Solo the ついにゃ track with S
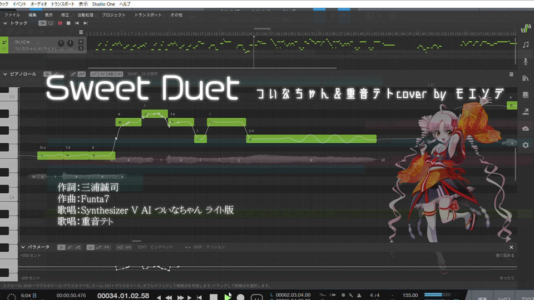Viewport: 534px width, 300px height. [81, 48]
